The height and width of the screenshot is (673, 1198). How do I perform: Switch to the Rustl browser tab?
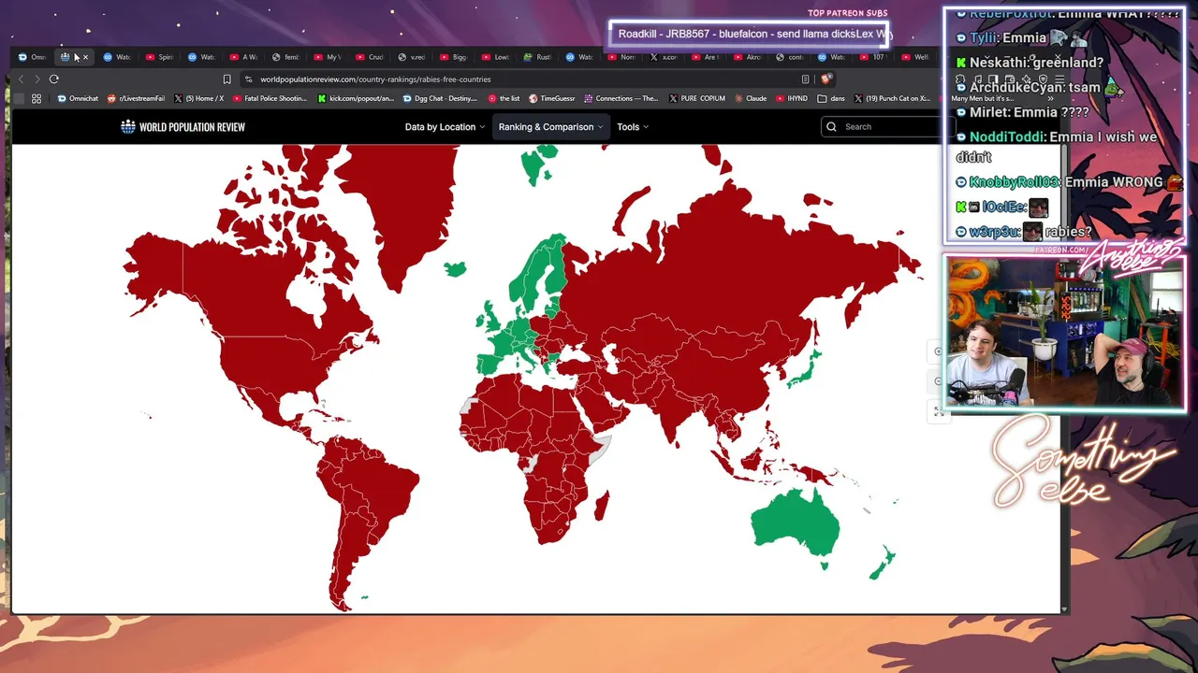(x=538, y=57)
